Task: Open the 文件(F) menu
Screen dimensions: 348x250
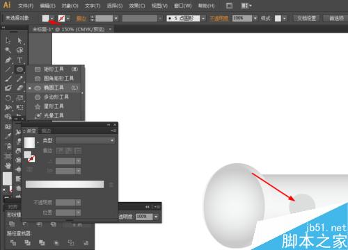Action: pyautogui.click(x=26, y=6)
